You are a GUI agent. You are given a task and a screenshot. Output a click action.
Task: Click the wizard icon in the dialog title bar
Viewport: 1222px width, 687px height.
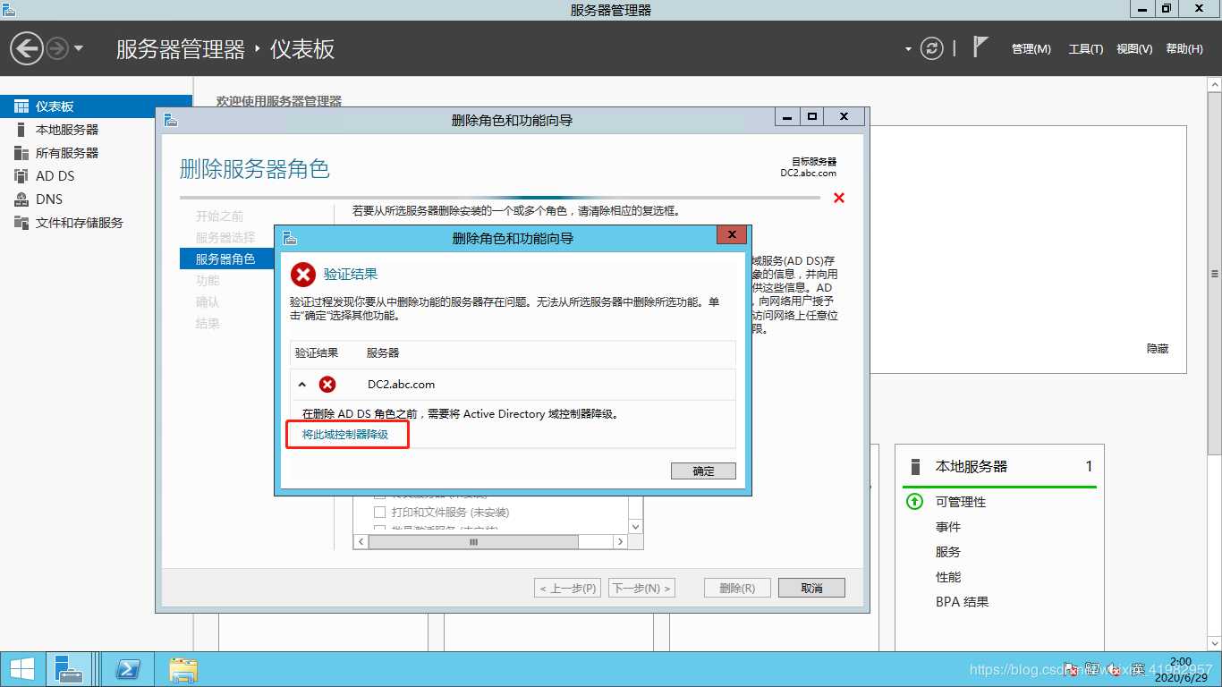pyautogui.click(x=289, y=238)
